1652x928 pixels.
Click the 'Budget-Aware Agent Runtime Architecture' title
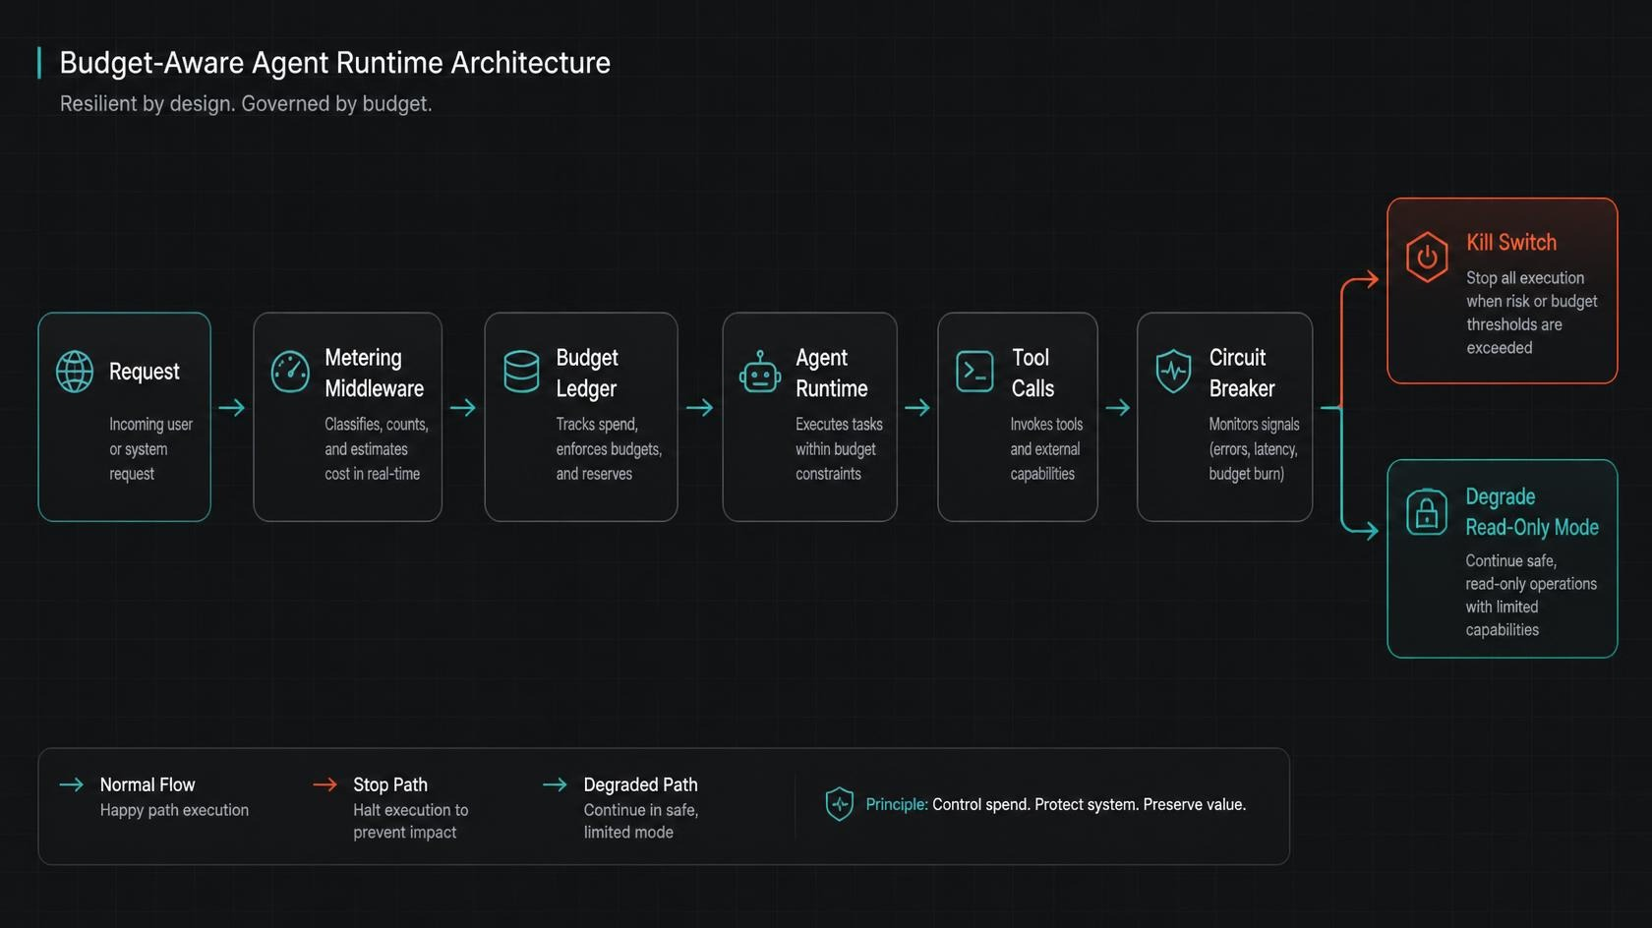point(334,62)
